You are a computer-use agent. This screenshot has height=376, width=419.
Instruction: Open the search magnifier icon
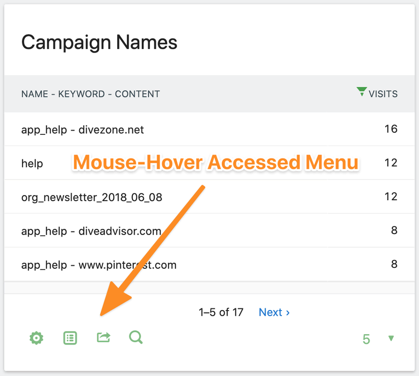[136, 337]
